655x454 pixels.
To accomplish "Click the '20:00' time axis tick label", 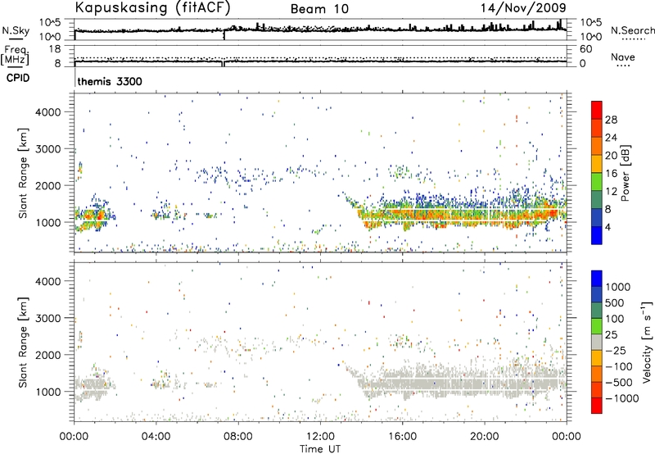I will pyautogui.click(x=484, y=437).
